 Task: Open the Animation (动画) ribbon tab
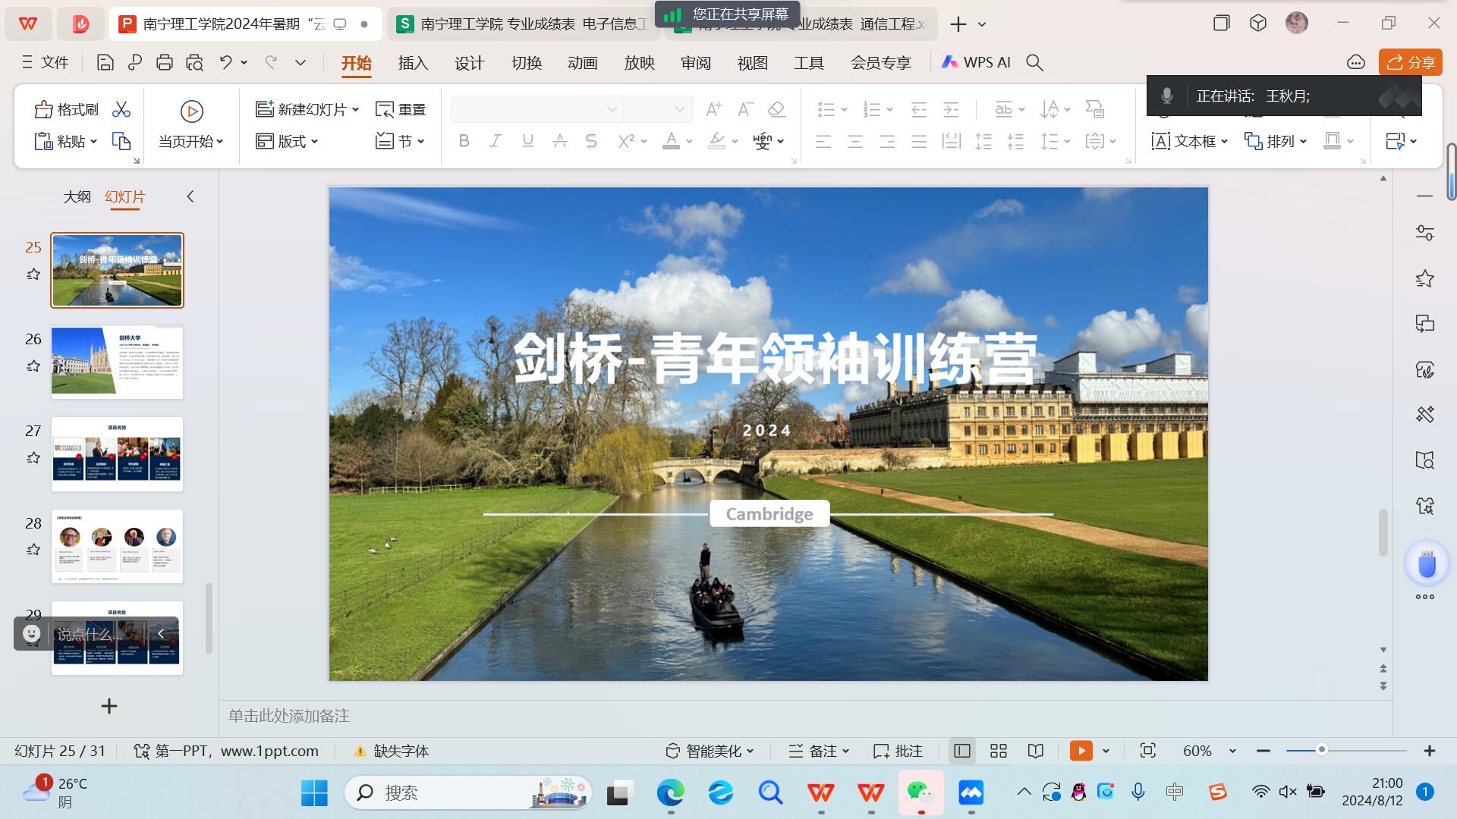(582, 63)
